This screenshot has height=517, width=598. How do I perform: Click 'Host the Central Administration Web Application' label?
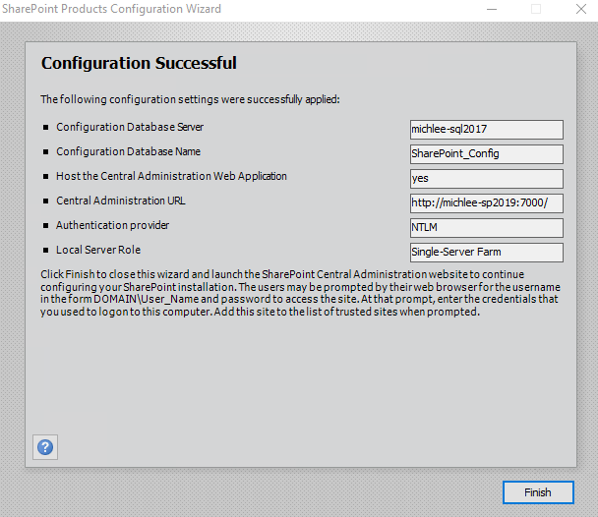[171, 176]
